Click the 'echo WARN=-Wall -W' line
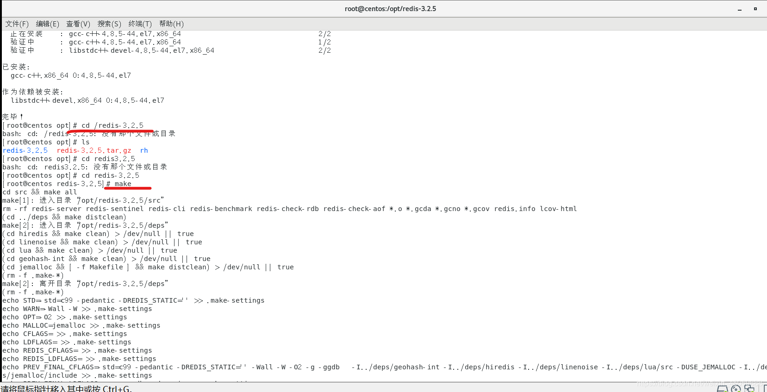The height and width of the screenshot is (392, 767). pyautogui.click(x=77, y=309)
